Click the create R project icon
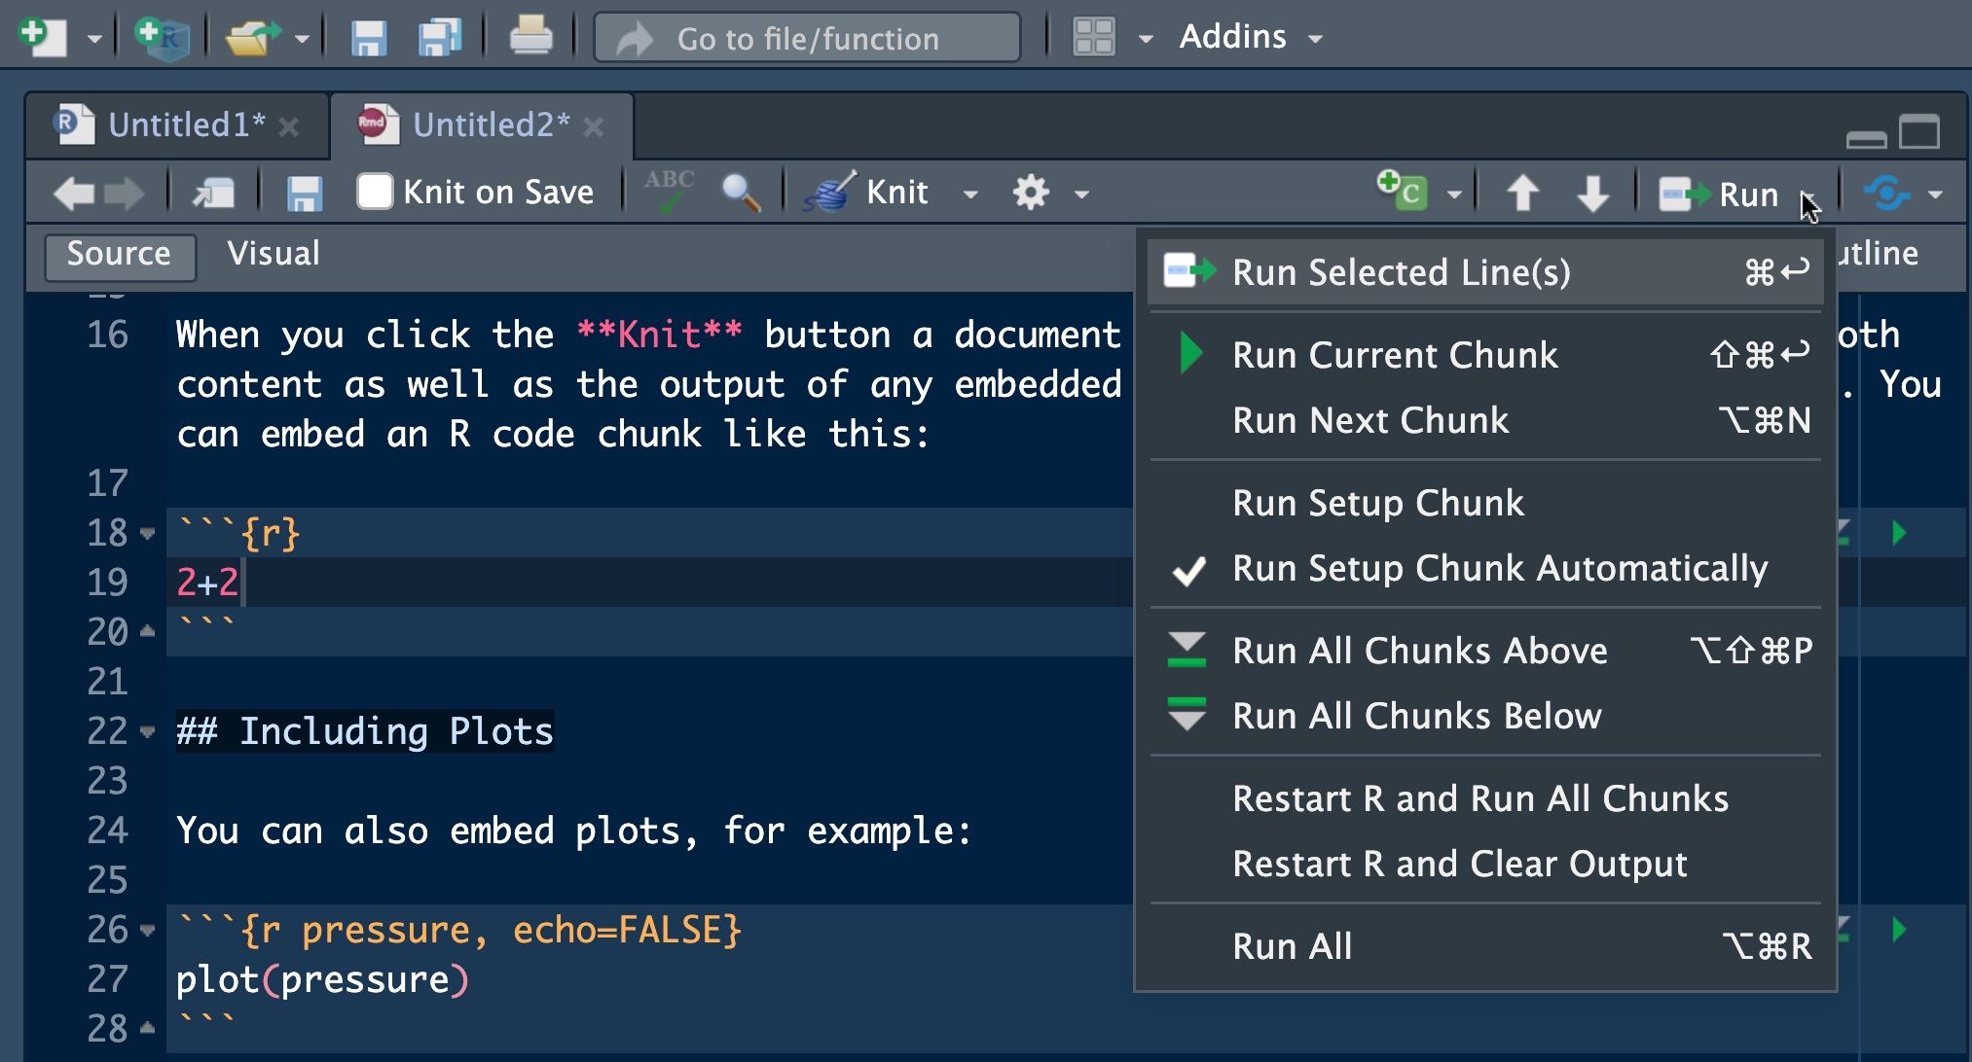 162,38
